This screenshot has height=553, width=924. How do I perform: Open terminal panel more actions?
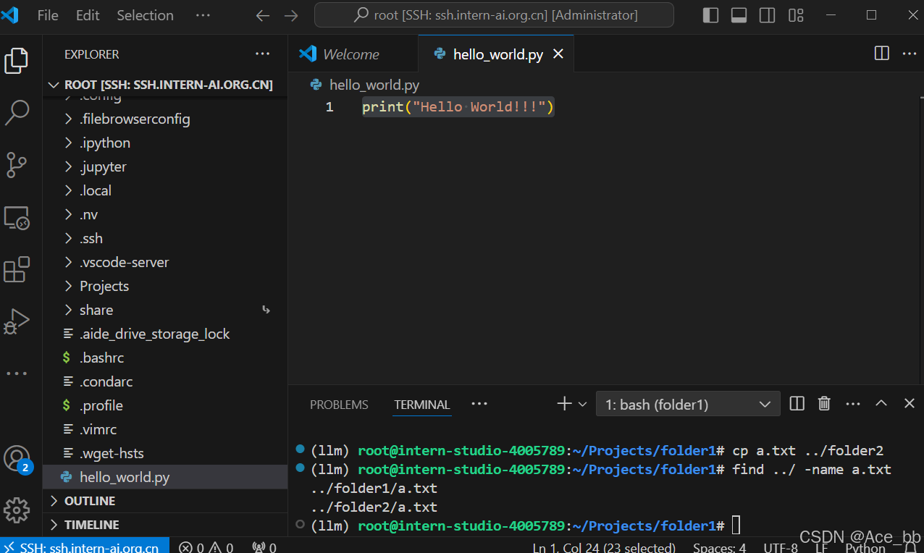point(853,404)
